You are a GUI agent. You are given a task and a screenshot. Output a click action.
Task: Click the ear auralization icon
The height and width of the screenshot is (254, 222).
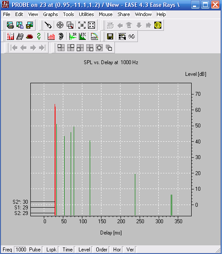(x=61, y=36)
